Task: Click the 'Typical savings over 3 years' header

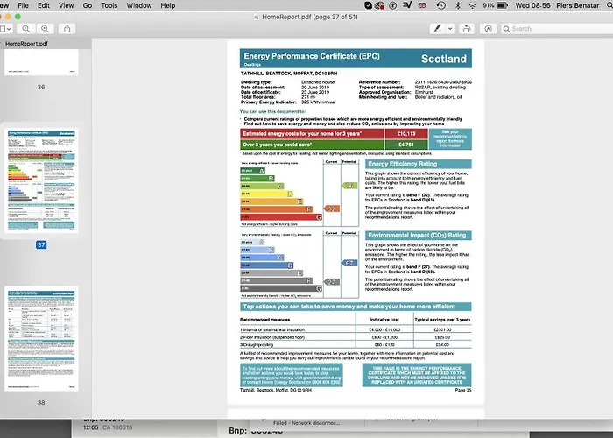Action: click(442, 320)
